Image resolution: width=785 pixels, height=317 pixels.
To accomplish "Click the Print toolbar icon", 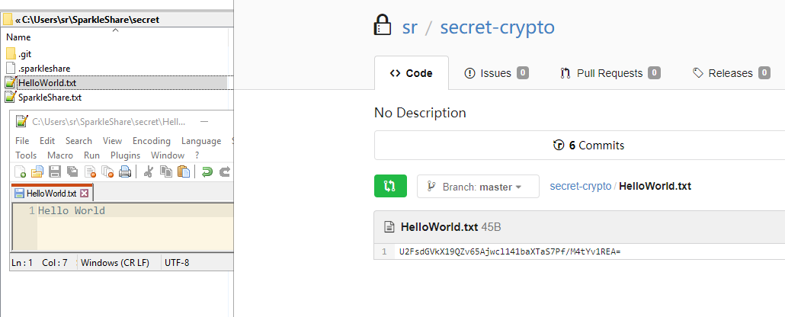I will [125, 171].
